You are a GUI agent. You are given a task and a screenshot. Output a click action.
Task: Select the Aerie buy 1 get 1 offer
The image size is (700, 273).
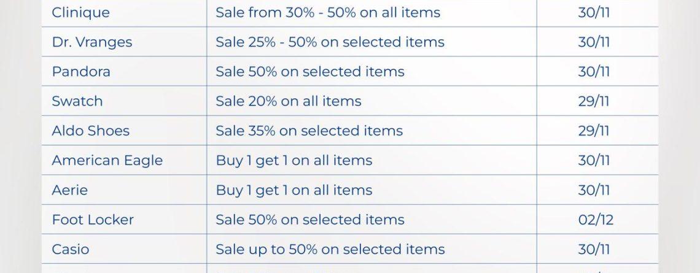click(294, 190)
